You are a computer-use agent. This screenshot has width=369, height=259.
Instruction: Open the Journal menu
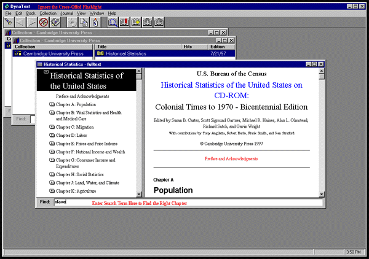tap(66, 13)
